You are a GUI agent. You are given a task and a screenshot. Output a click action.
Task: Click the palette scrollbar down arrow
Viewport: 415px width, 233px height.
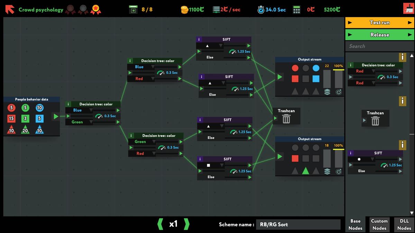[412, 213]
